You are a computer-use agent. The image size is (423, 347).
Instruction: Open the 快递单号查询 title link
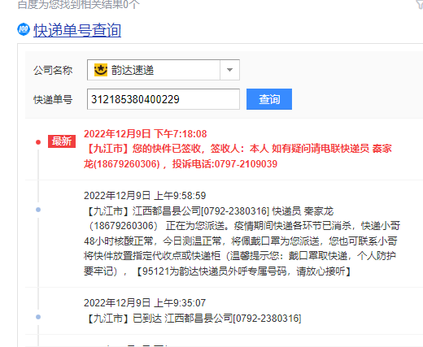(77, 30)
